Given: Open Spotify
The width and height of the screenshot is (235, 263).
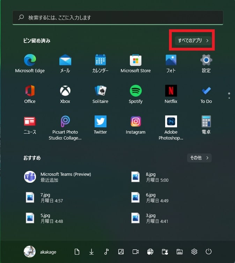Looking at the screenshot, I should click(x=135, y=94).
